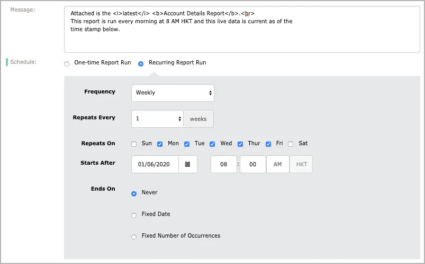Click the Schedule: label

[23, 62]
